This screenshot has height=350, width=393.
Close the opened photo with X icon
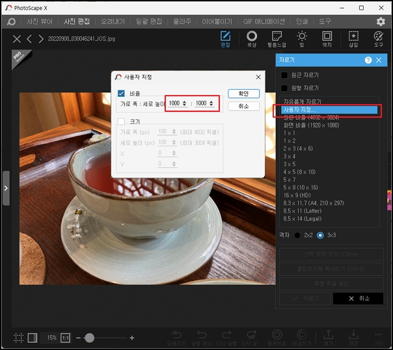click(x=17, y=39)
